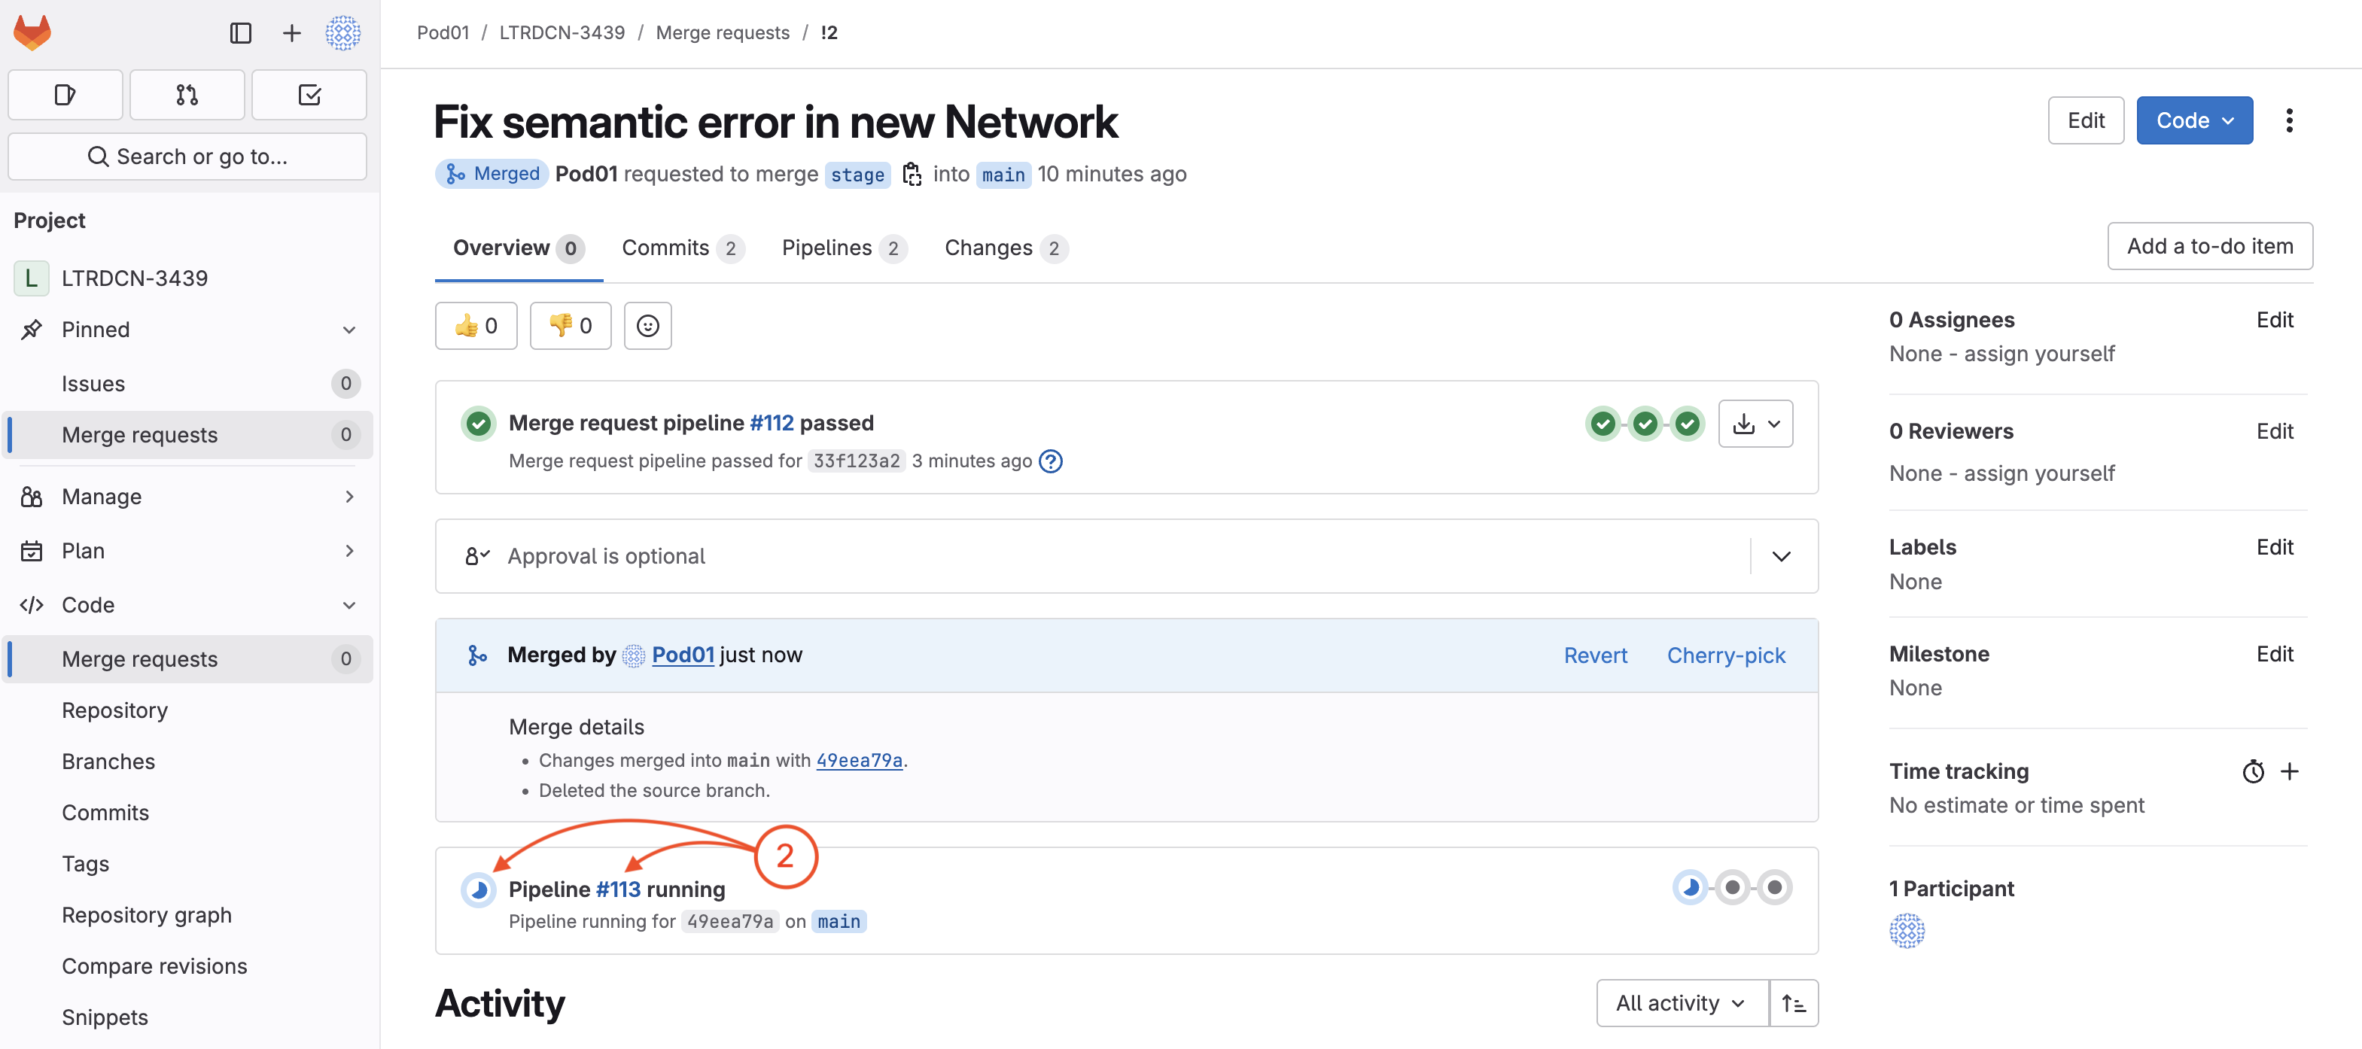Click first passed stage of pipeline #112
The width and height of the screenshot is (2362, 1049).
point(1603,424)
